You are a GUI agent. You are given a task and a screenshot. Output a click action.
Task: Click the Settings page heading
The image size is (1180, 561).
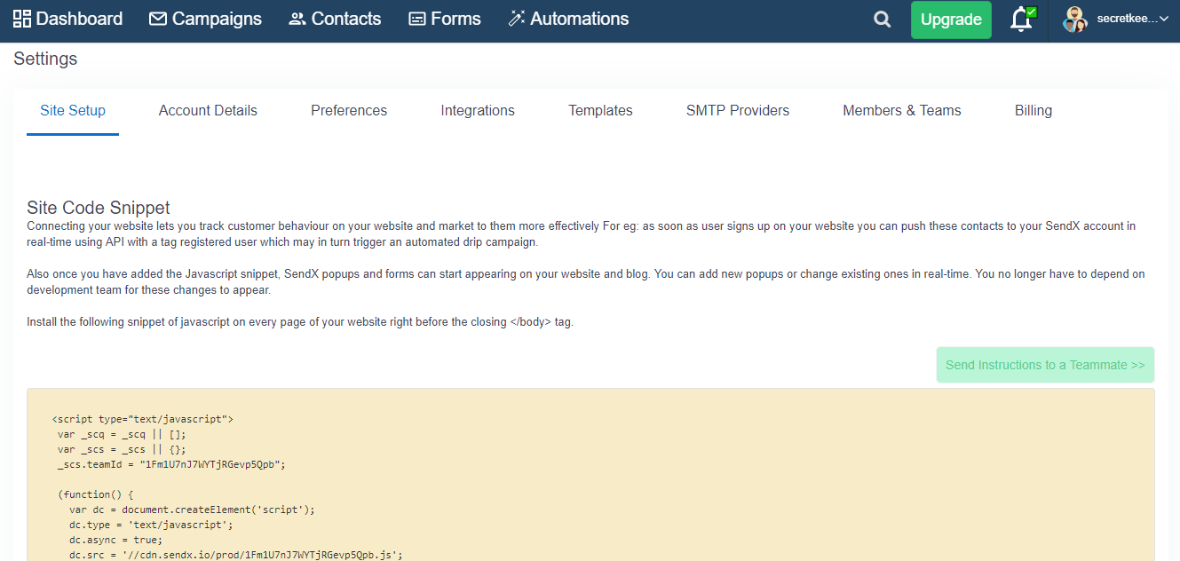click(45, 59)
